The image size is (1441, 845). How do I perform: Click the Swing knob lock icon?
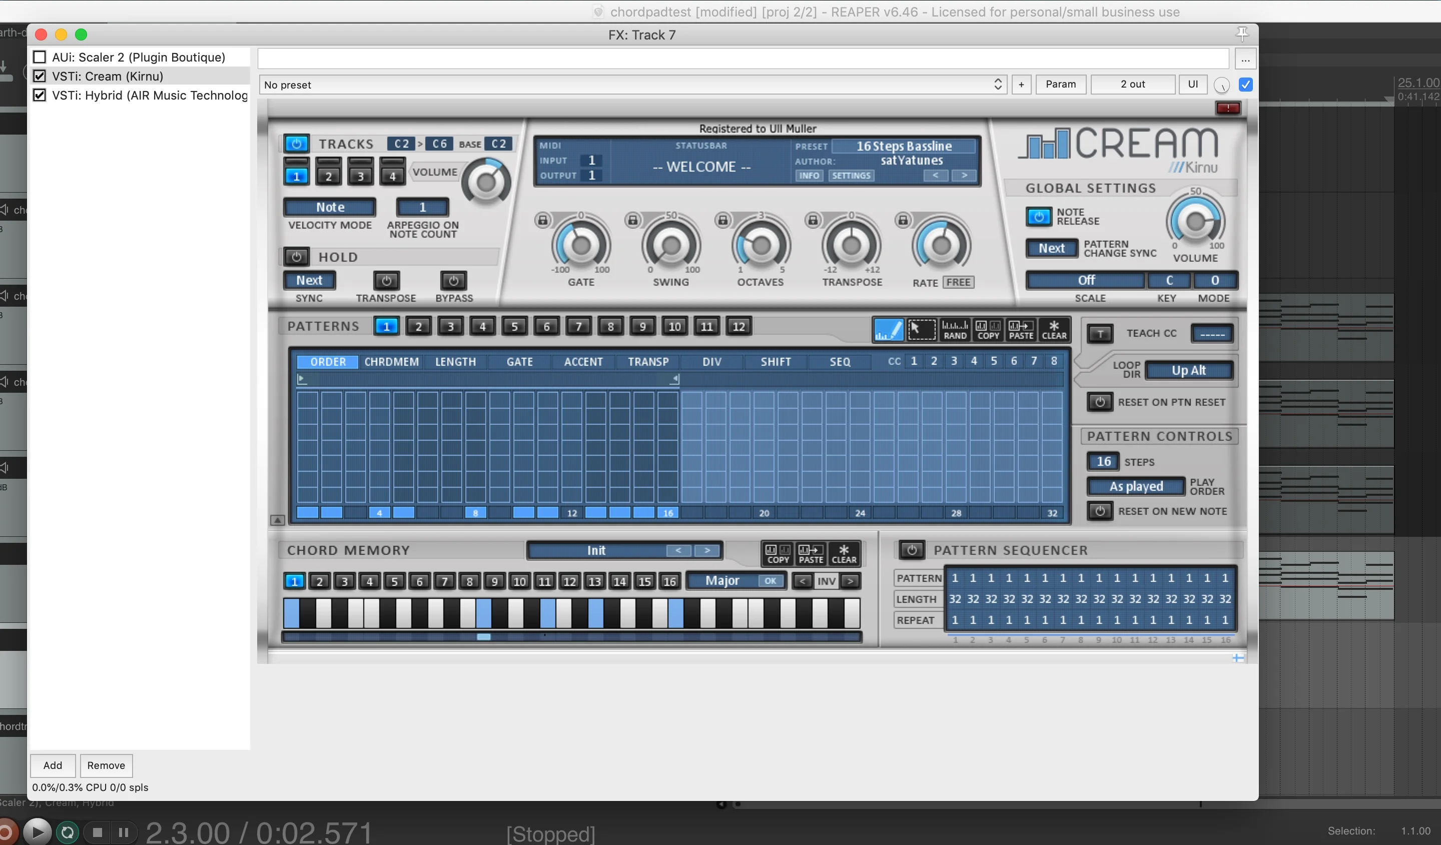coord(632,220)
